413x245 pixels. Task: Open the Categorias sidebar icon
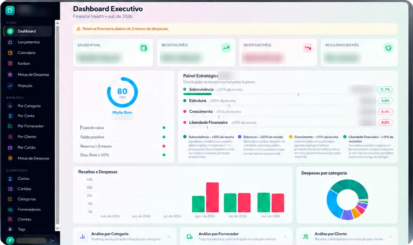point(10,199)
